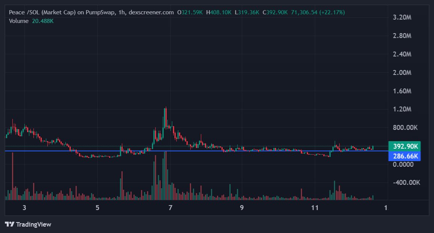Click the open value O321.59K
The height and width of the screenshot is (233, 434).
190,12
